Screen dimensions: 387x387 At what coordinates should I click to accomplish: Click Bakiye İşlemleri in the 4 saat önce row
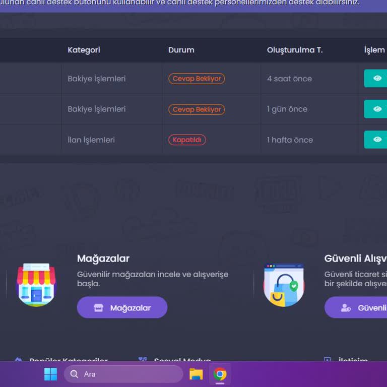pos(97,79)
